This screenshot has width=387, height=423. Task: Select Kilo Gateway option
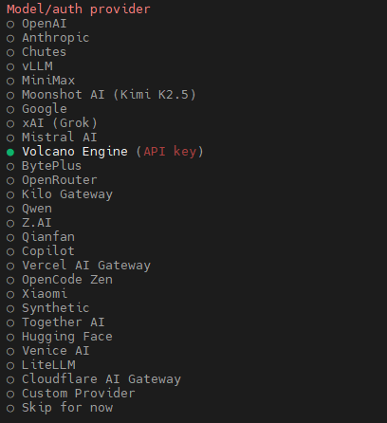[x=60, y=194]
